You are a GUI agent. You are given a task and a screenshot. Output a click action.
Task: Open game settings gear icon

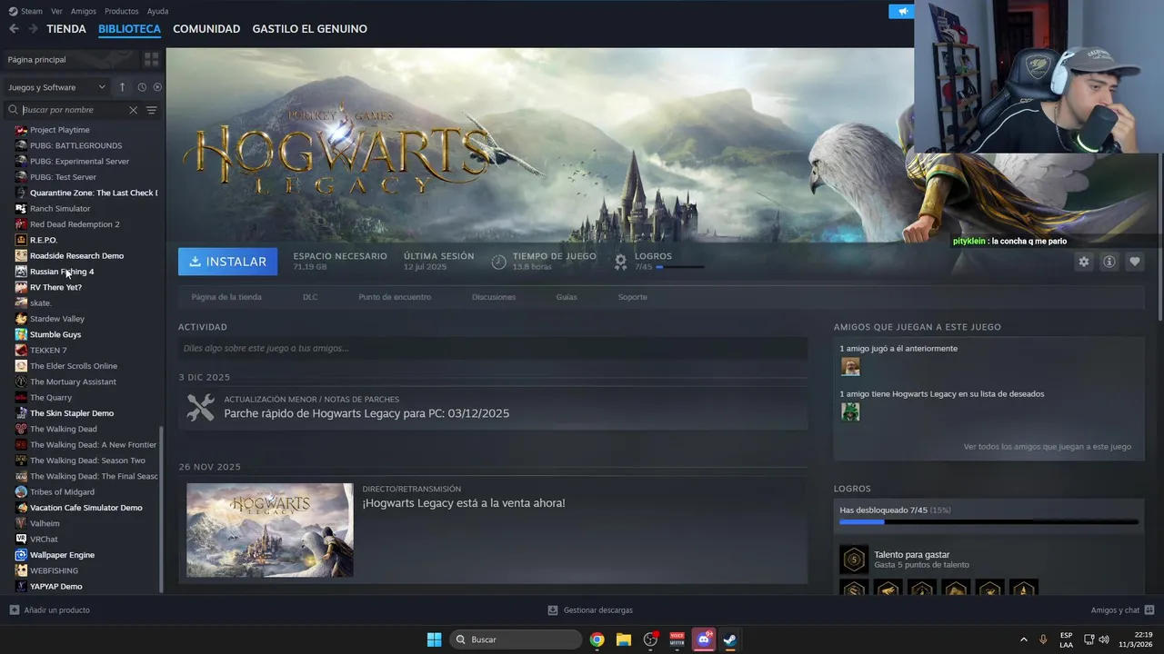[x=1083, y=262]
